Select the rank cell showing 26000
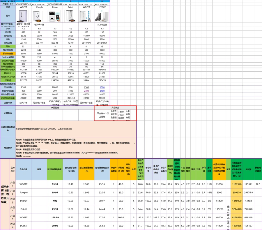Image resolution: width=262 pixels, height=230 pixels. (70, 39)
